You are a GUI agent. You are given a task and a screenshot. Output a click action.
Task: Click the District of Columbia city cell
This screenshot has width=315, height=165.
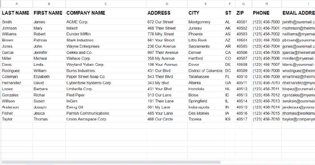click(206, 71)
